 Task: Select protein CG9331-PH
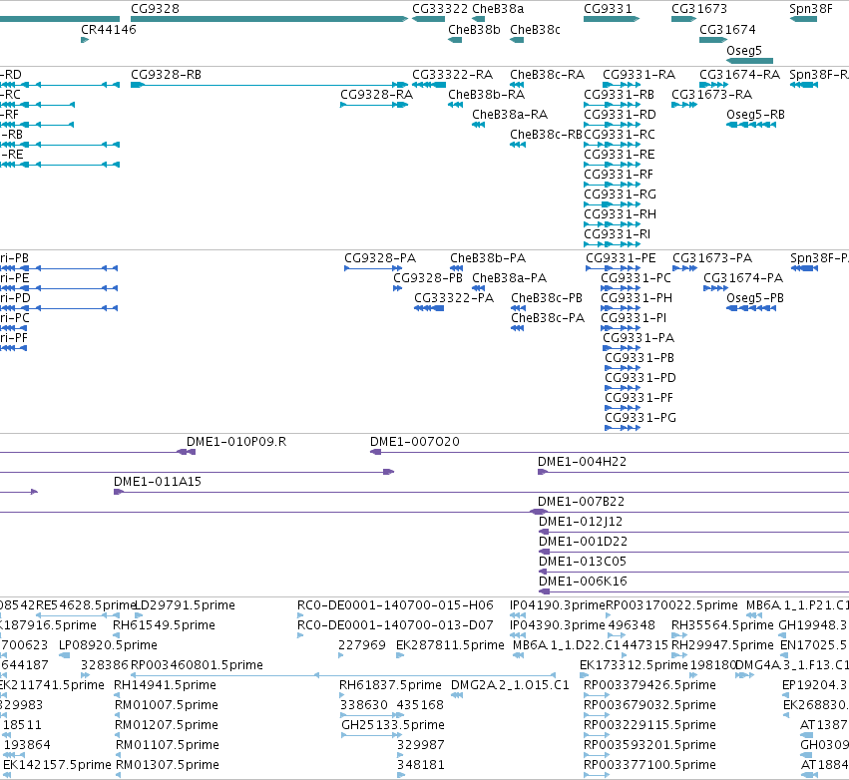tap(621, 308)
